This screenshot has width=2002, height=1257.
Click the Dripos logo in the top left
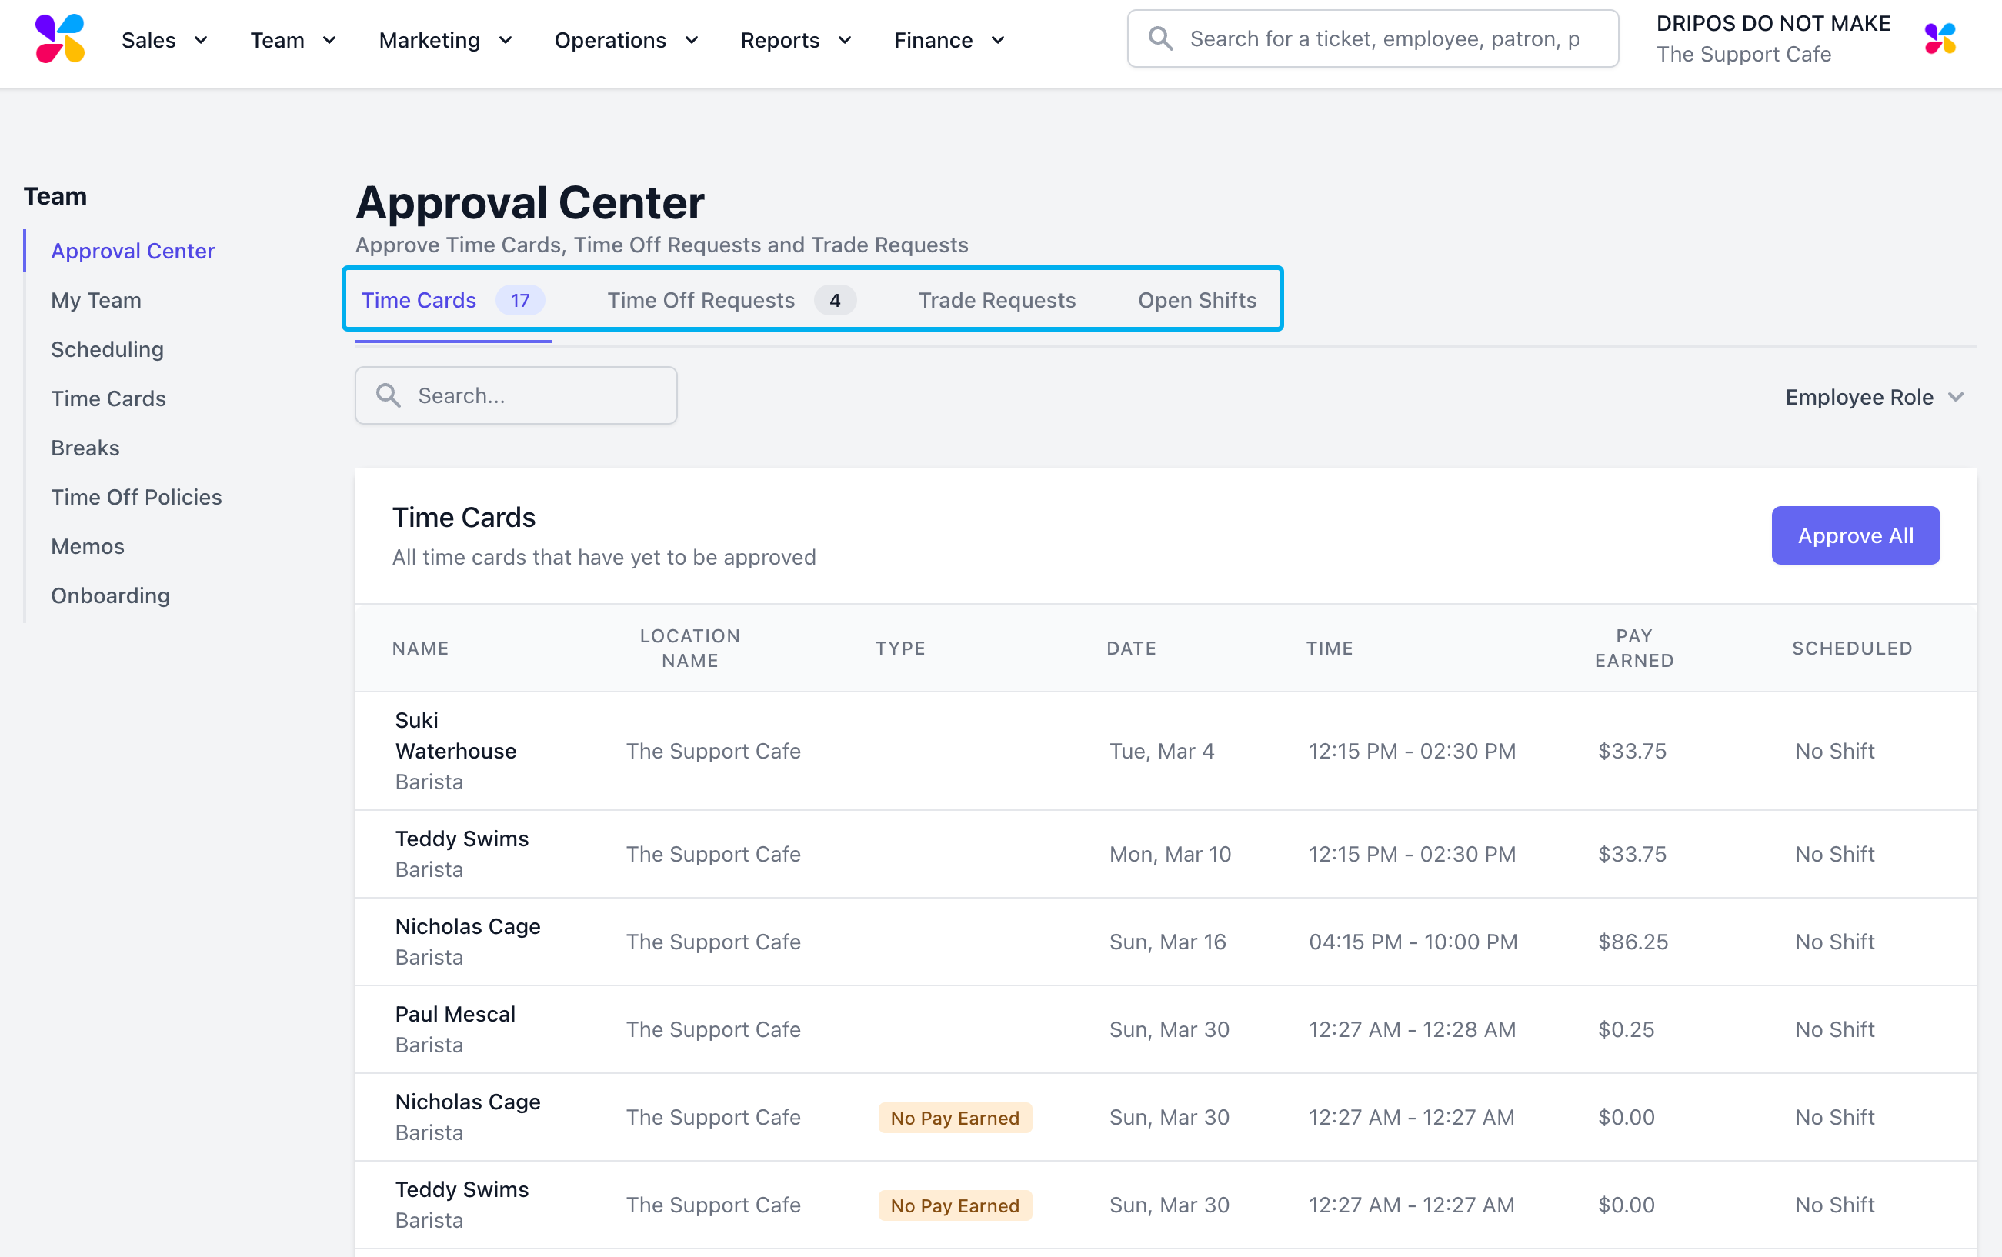60,39
